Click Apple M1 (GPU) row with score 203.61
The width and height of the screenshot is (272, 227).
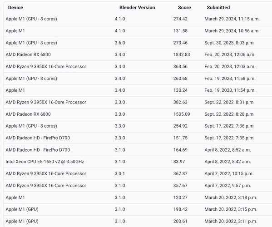[138, 221]
